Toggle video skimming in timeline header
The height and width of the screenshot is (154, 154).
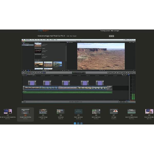pos(122,75)
